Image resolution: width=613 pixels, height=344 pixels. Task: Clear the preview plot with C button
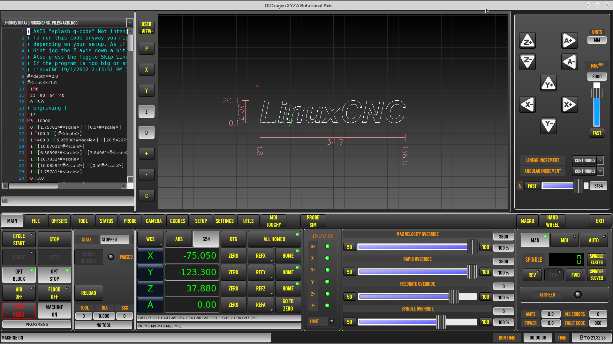(x=147, y=196)
